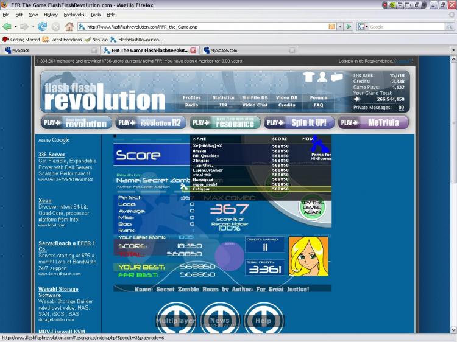Click the Play Spin It UP! button

299,122
